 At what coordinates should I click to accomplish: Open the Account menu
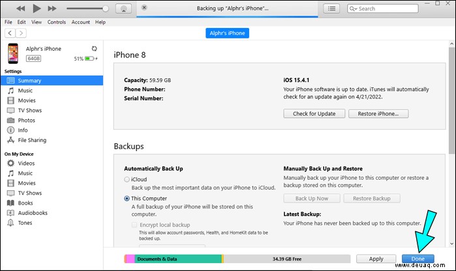[80, 22]
